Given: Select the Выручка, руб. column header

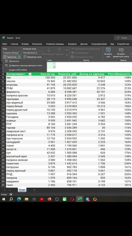Looking at the screenshot, I should tap(67, 74).
